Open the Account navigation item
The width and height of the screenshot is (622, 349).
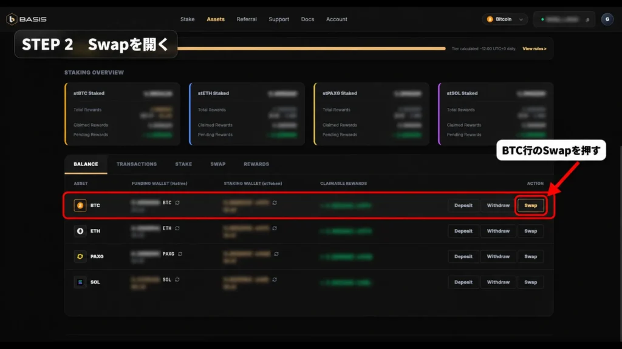337,19
